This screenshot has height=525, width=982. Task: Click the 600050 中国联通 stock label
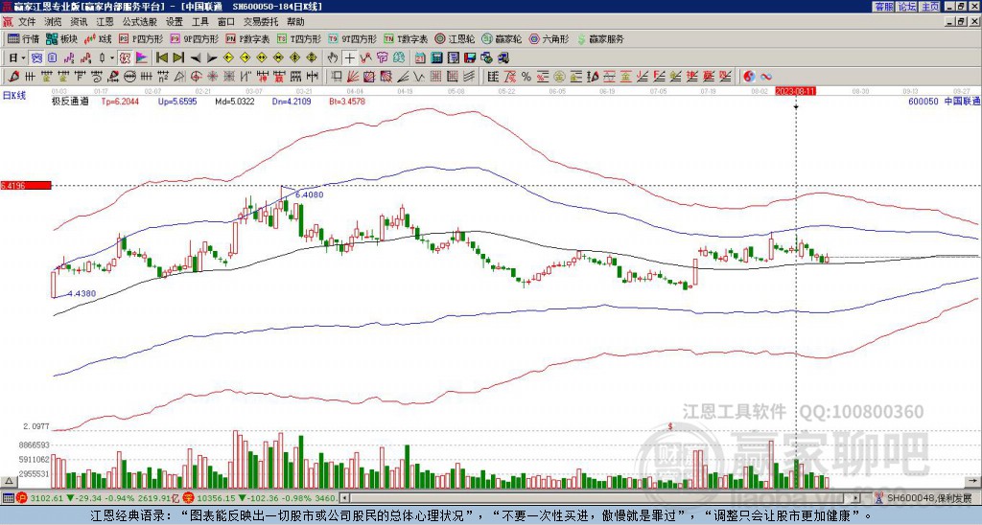pos(944,101)
